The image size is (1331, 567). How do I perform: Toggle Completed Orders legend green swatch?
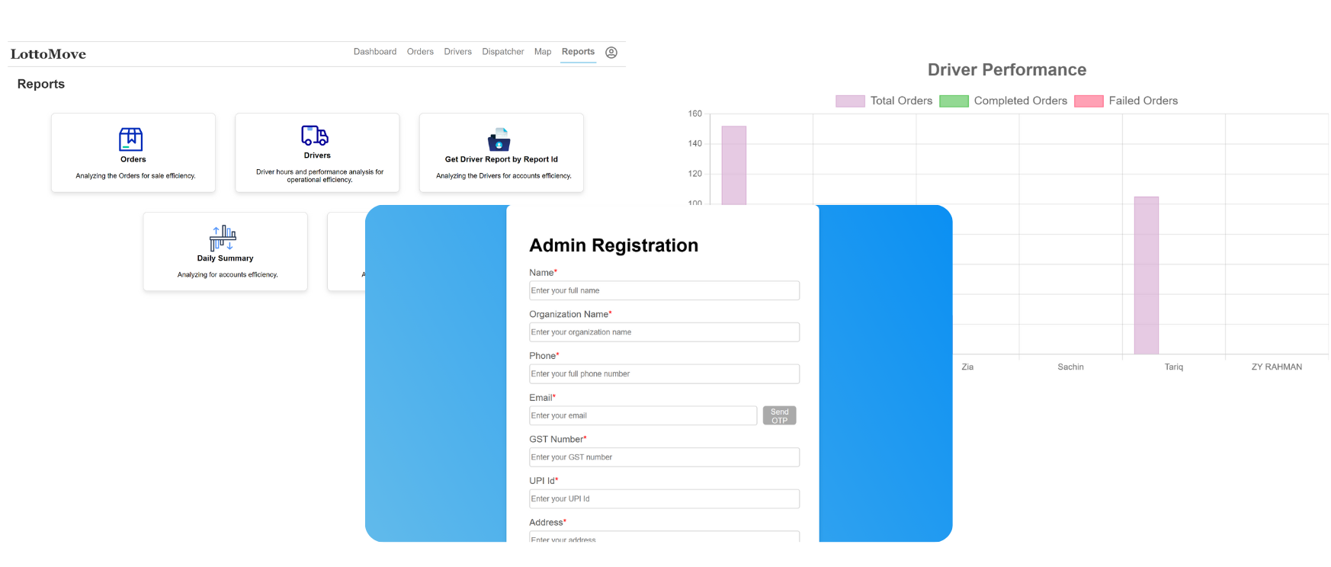[954, 101]
